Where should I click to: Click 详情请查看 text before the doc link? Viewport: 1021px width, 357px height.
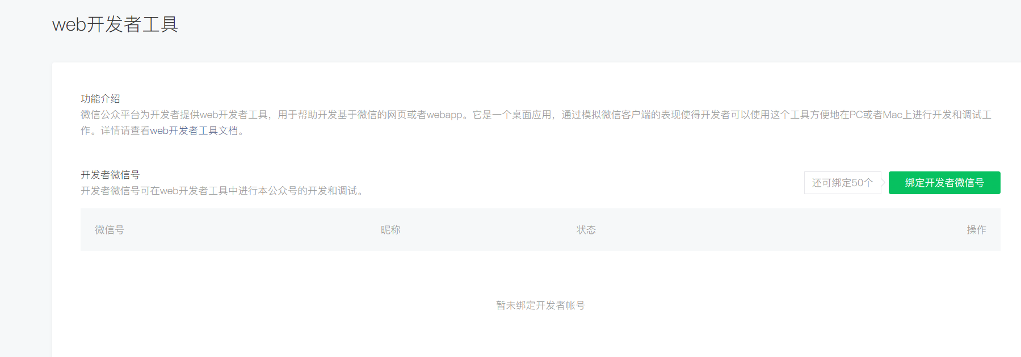[125, 131]
